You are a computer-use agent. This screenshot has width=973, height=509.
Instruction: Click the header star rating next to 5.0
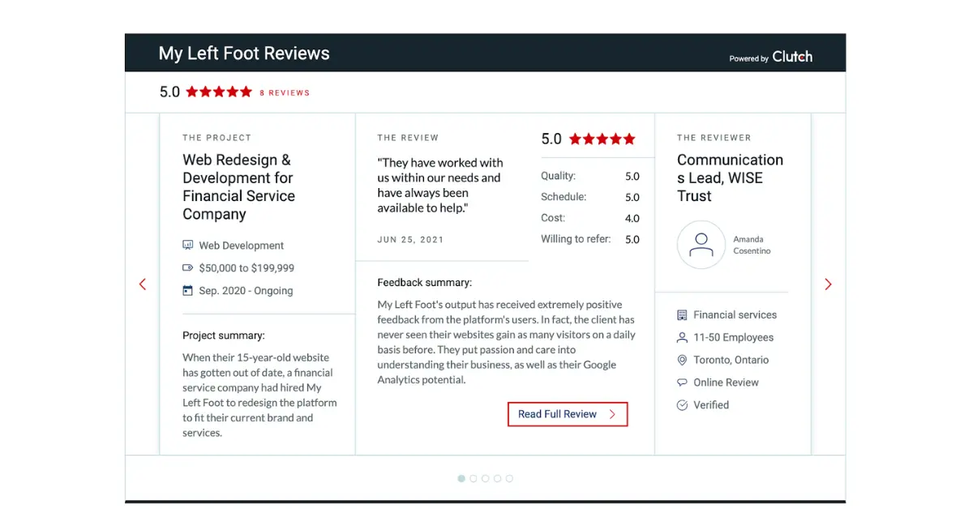point(219,92)
